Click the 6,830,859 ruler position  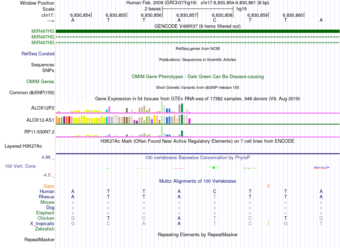point(257,15)
